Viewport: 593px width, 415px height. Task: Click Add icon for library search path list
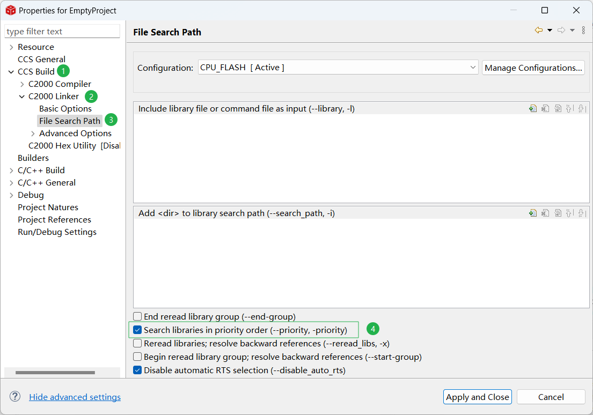532,213
